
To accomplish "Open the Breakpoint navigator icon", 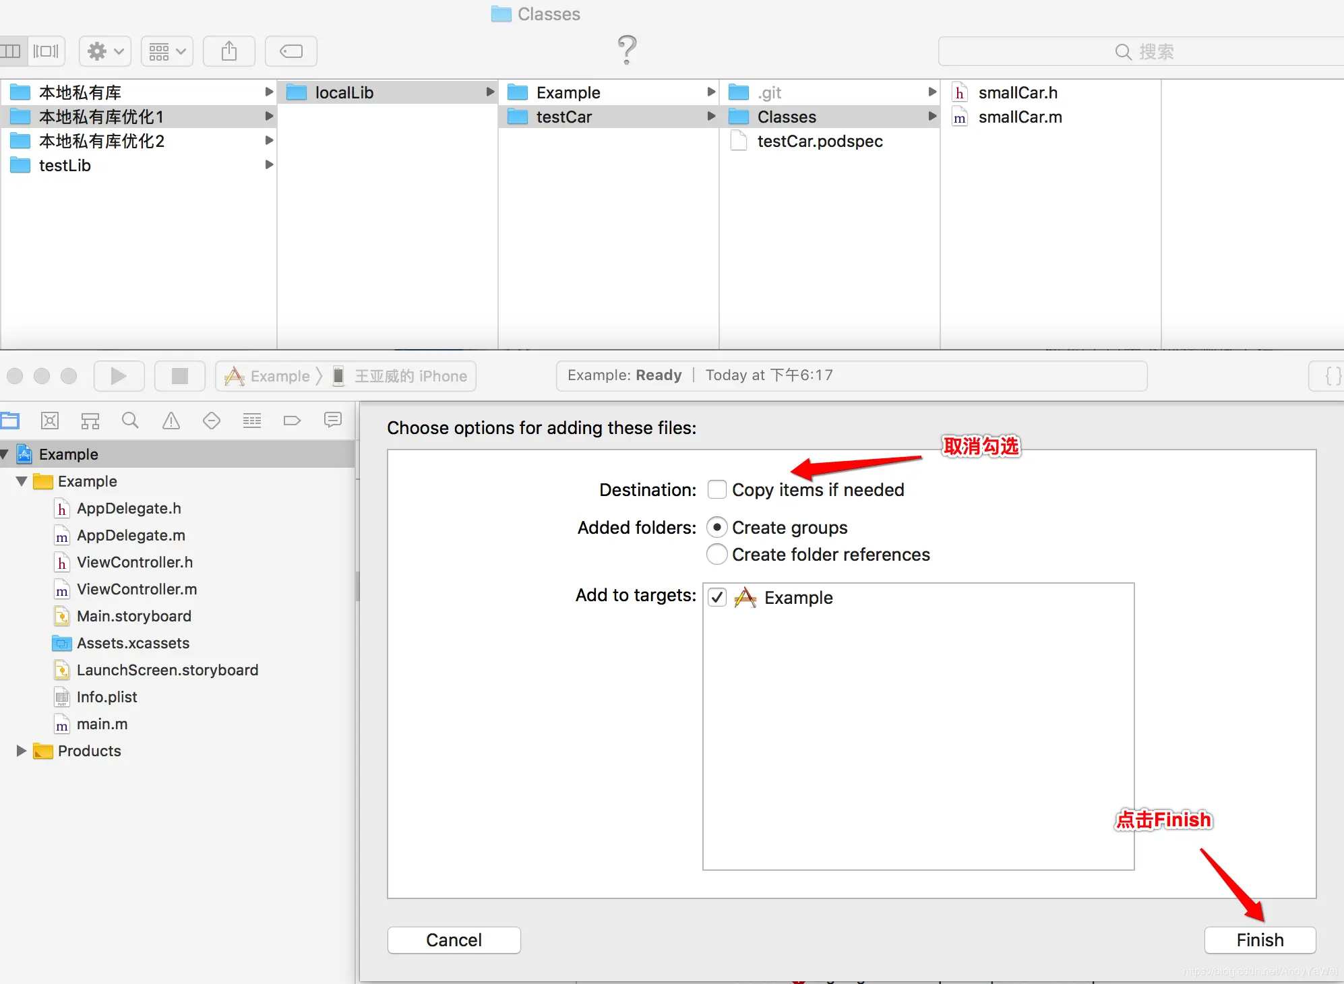I will pyautogui.click(x=292, y=421).
